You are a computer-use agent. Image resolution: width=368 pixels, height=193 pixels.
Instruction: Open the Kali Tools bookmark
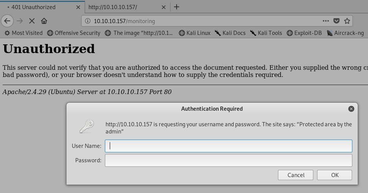(266, 33)
